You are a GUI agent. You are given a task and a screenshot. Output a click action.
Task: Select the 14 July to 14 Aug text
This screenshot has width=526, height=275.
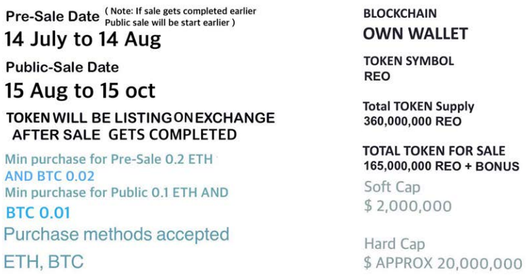pos(83,39)
